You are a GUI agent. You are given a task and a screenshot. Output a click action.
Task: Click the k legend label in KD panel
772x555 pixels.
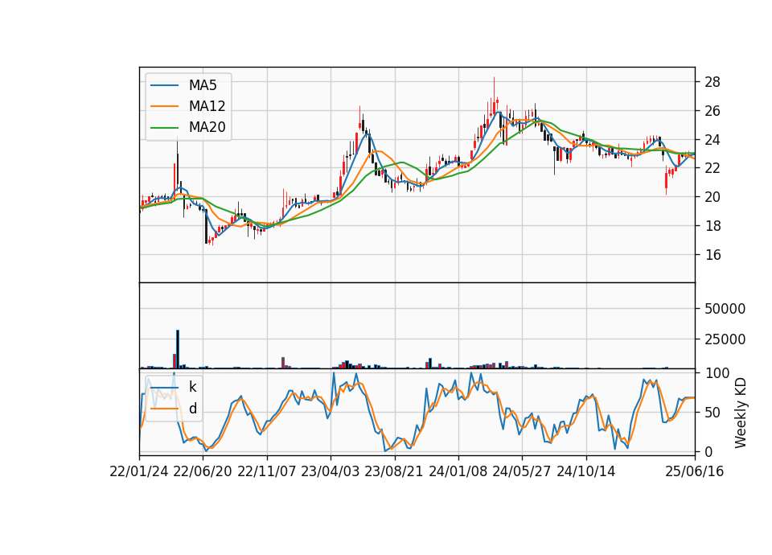point(192,387)
